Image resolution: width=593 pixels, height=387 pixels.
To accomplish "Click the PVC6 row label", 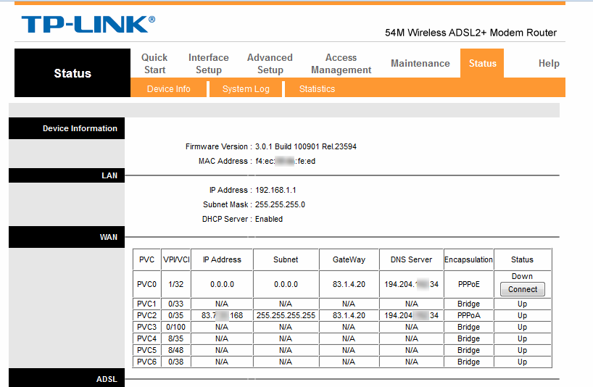I will tap(146, 362).
